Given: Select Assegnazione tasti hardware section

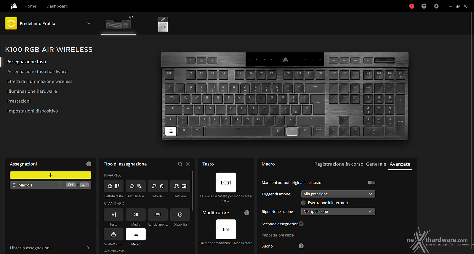Looking at the screenshot, I should point(37,71).
